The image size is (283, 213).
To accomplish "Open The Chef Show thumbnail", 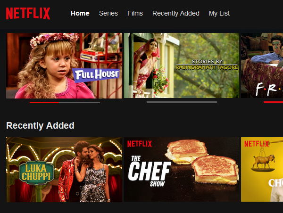I will (182, 169).
